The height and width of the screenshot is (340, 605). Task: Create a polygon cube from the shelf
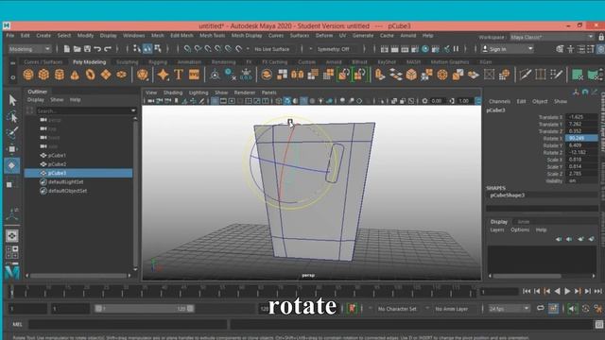tap(43, 75)
